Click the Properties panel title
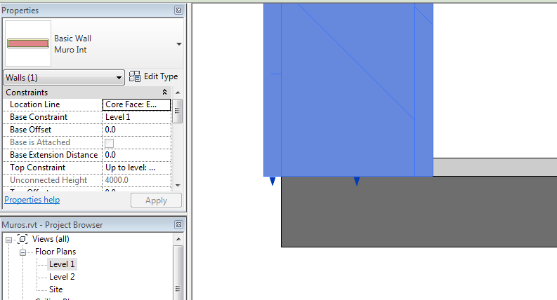 coord(20,11)
